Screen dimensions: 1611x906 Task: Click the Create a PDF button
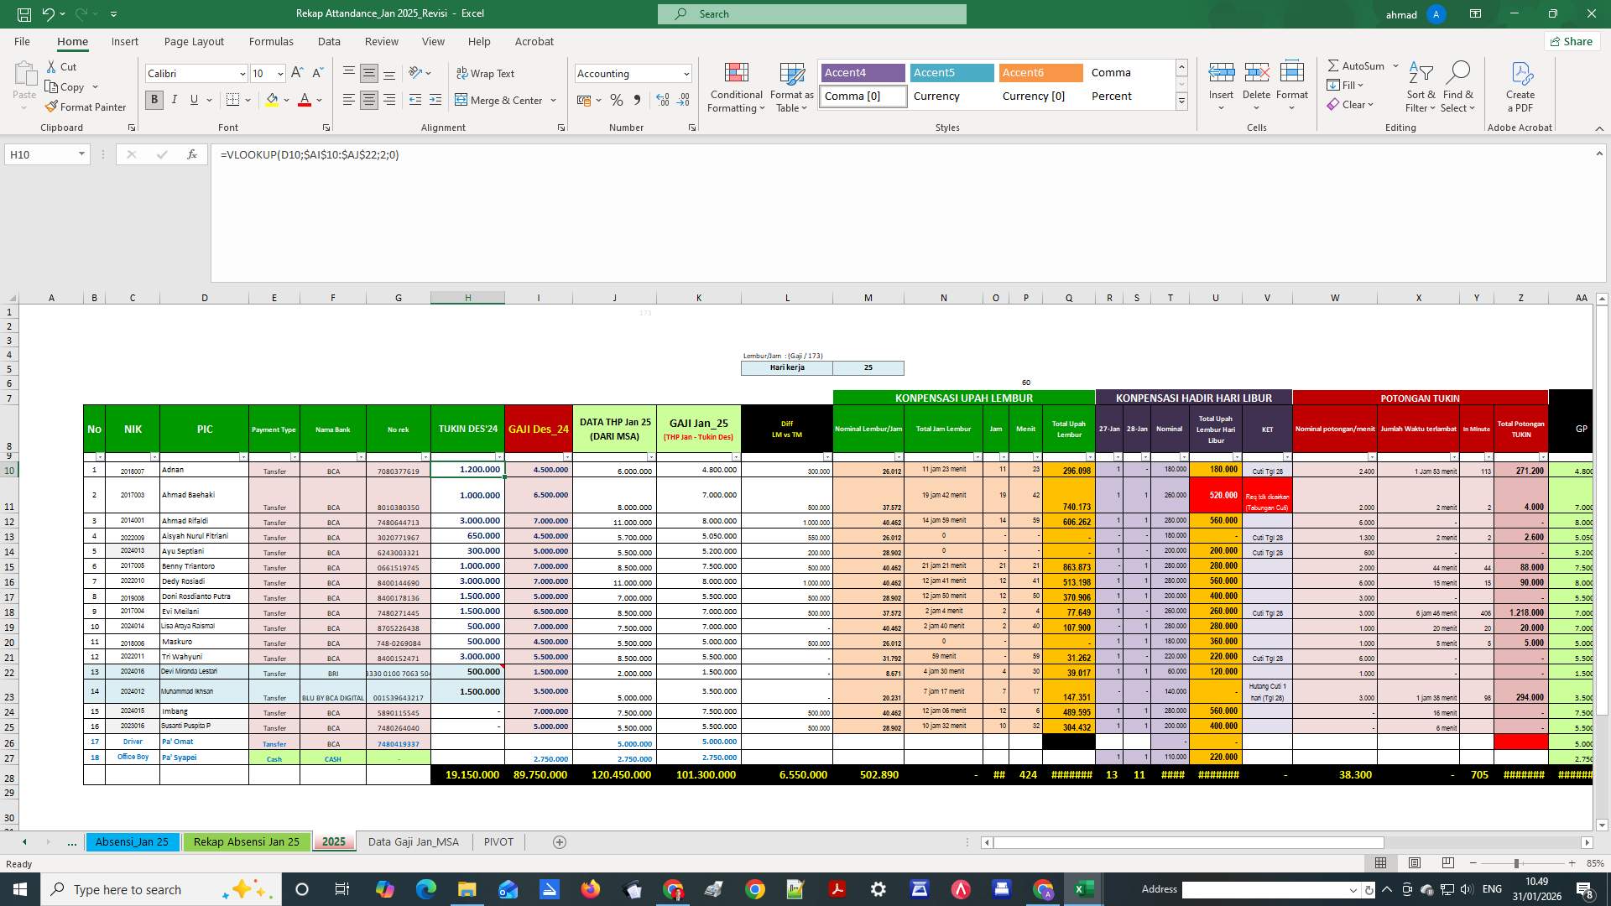tap(1520, 87)
